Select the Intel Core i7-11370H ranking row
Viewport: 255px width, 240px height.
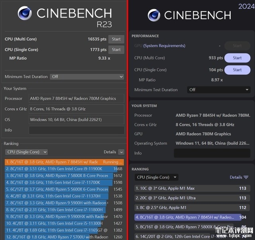click(x=65, y=196)
